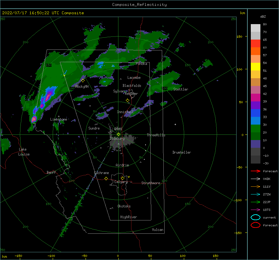Select the 33 dBZ light blue swatch
The width and height of the screenshot is (279, 260).
click(255, 121)
